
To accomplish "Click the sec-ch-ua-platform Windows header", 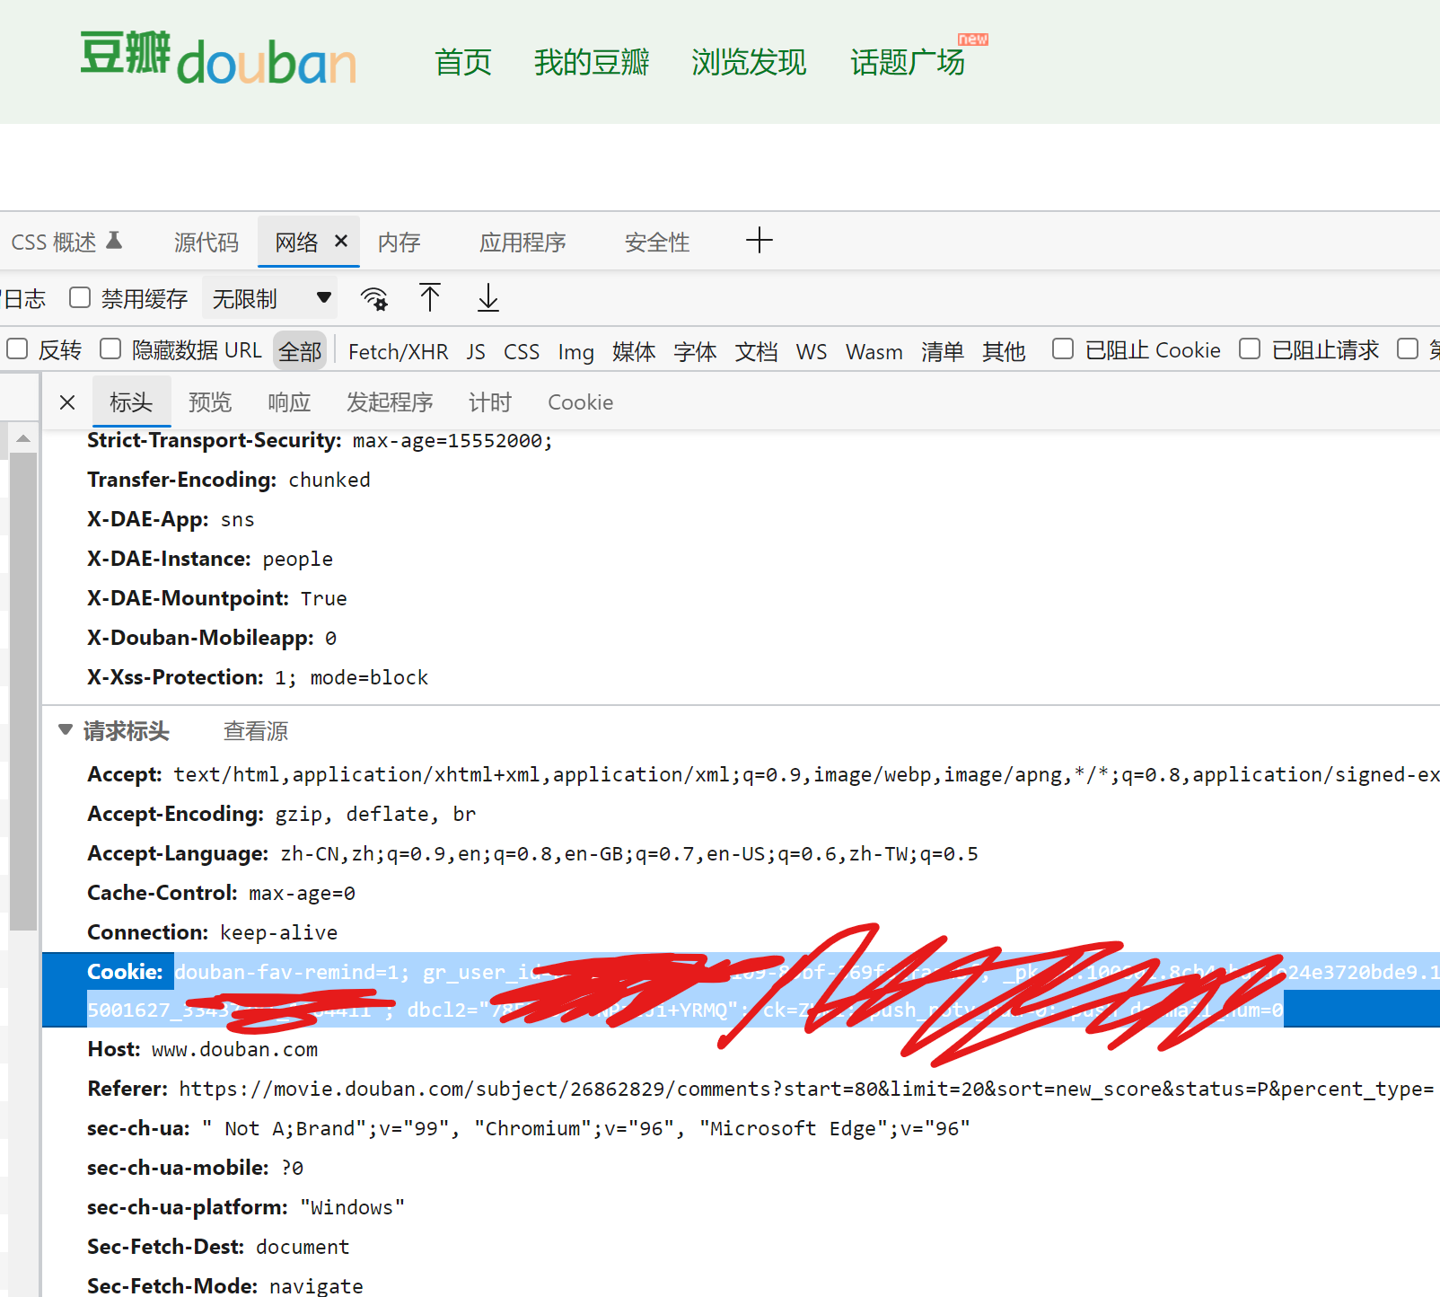I will coord(246,1207).
